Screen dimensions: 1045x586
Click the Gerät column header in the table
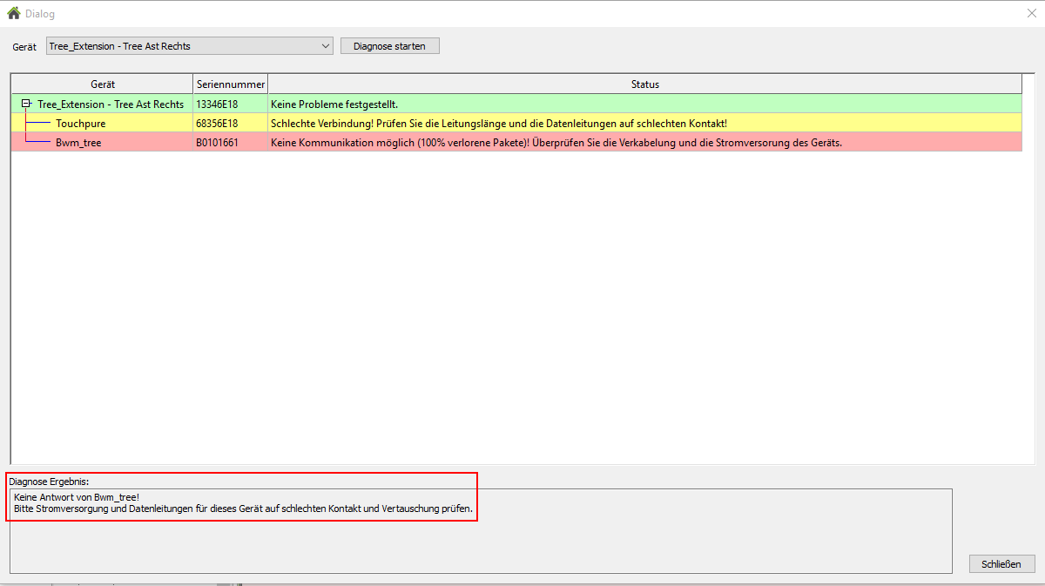tap(102, 84)
